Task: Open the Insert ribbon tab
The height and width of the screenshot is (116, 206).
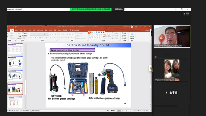Action: pyautogui.click(x=16, y=30)
